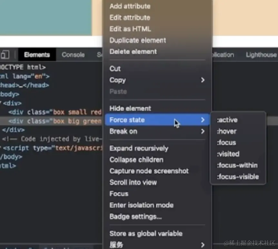Toggle the :focus-visible forced state

pyautogui.click(x=238, y=177)
